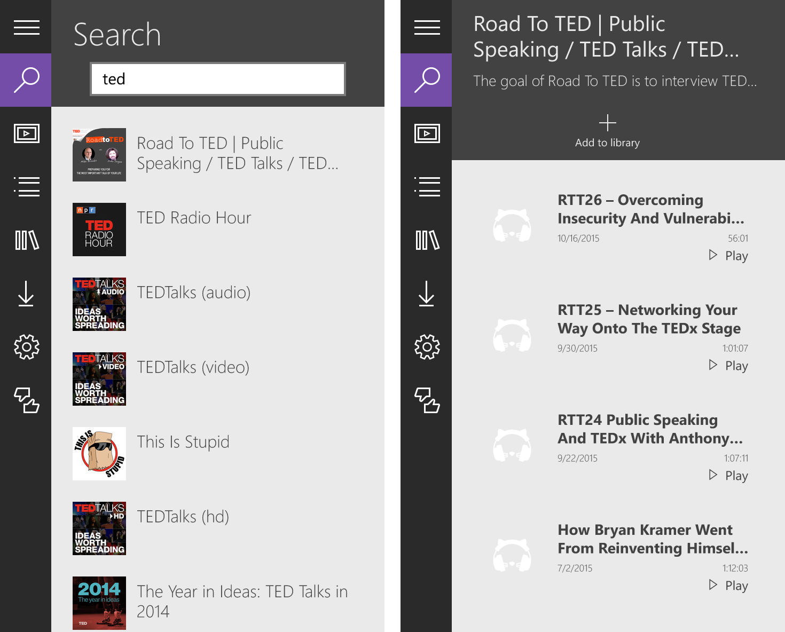
Task: Play the RTT26 Overcoming Insecurity episode
Action: pos(728,256)
